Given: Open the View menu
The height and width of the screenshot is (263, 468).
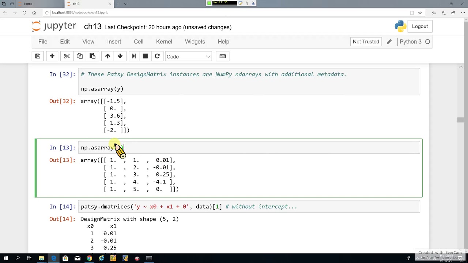Looking at the screenshot, I should (88, 42).
